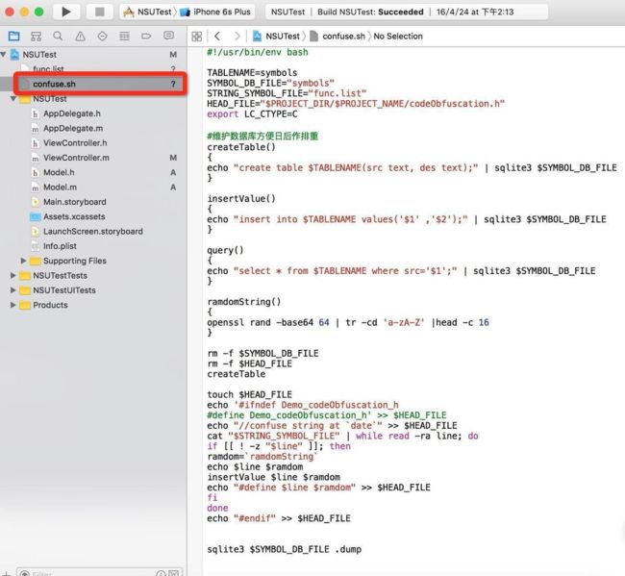
Task: Go forward in editor history
Action: [x=237, y=37]
